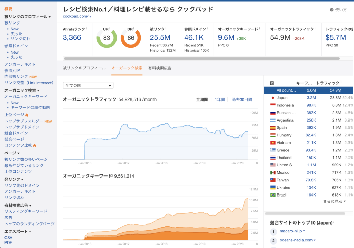Collapse the 被リンクのプロフィール sidebar section
This screenshot has height=248, width=354.
pos(50,17)
